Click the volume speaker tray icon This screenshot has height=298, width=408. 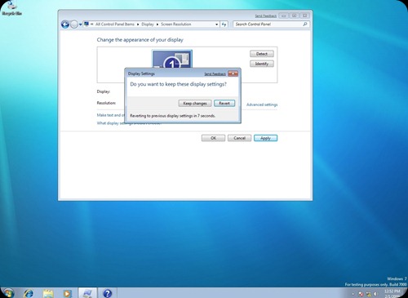click(375, 294)
